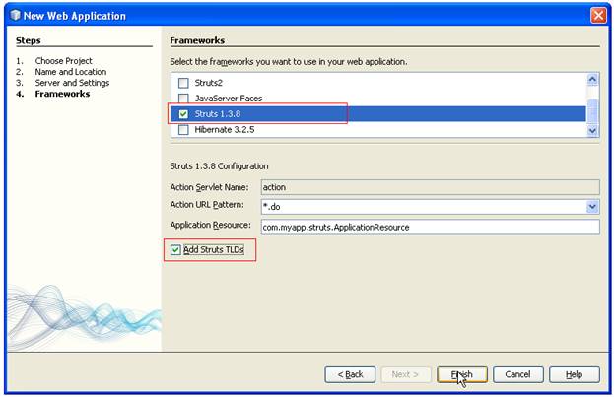Cancel the New Web Application wizard
Image resolution: width=614 pixels, height=397 pixels.
click(518, 374)
